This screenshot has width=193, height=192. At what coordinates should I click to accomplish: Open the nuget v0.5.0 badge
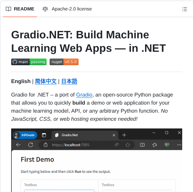[64, 62]
